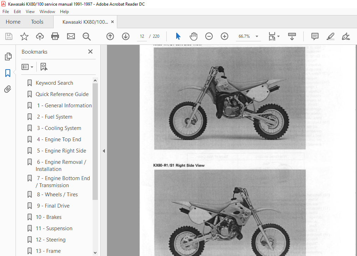
Task: Click the KX80-R1/S1 Right Side View caption
Action: [x=179, y=165]
